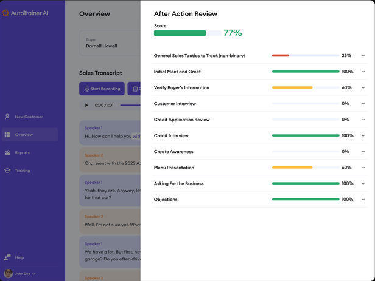This screenshot has height=281, width=375.
Task: Expand the Initial Meet and Greet section
Action: tap(363, 72)
